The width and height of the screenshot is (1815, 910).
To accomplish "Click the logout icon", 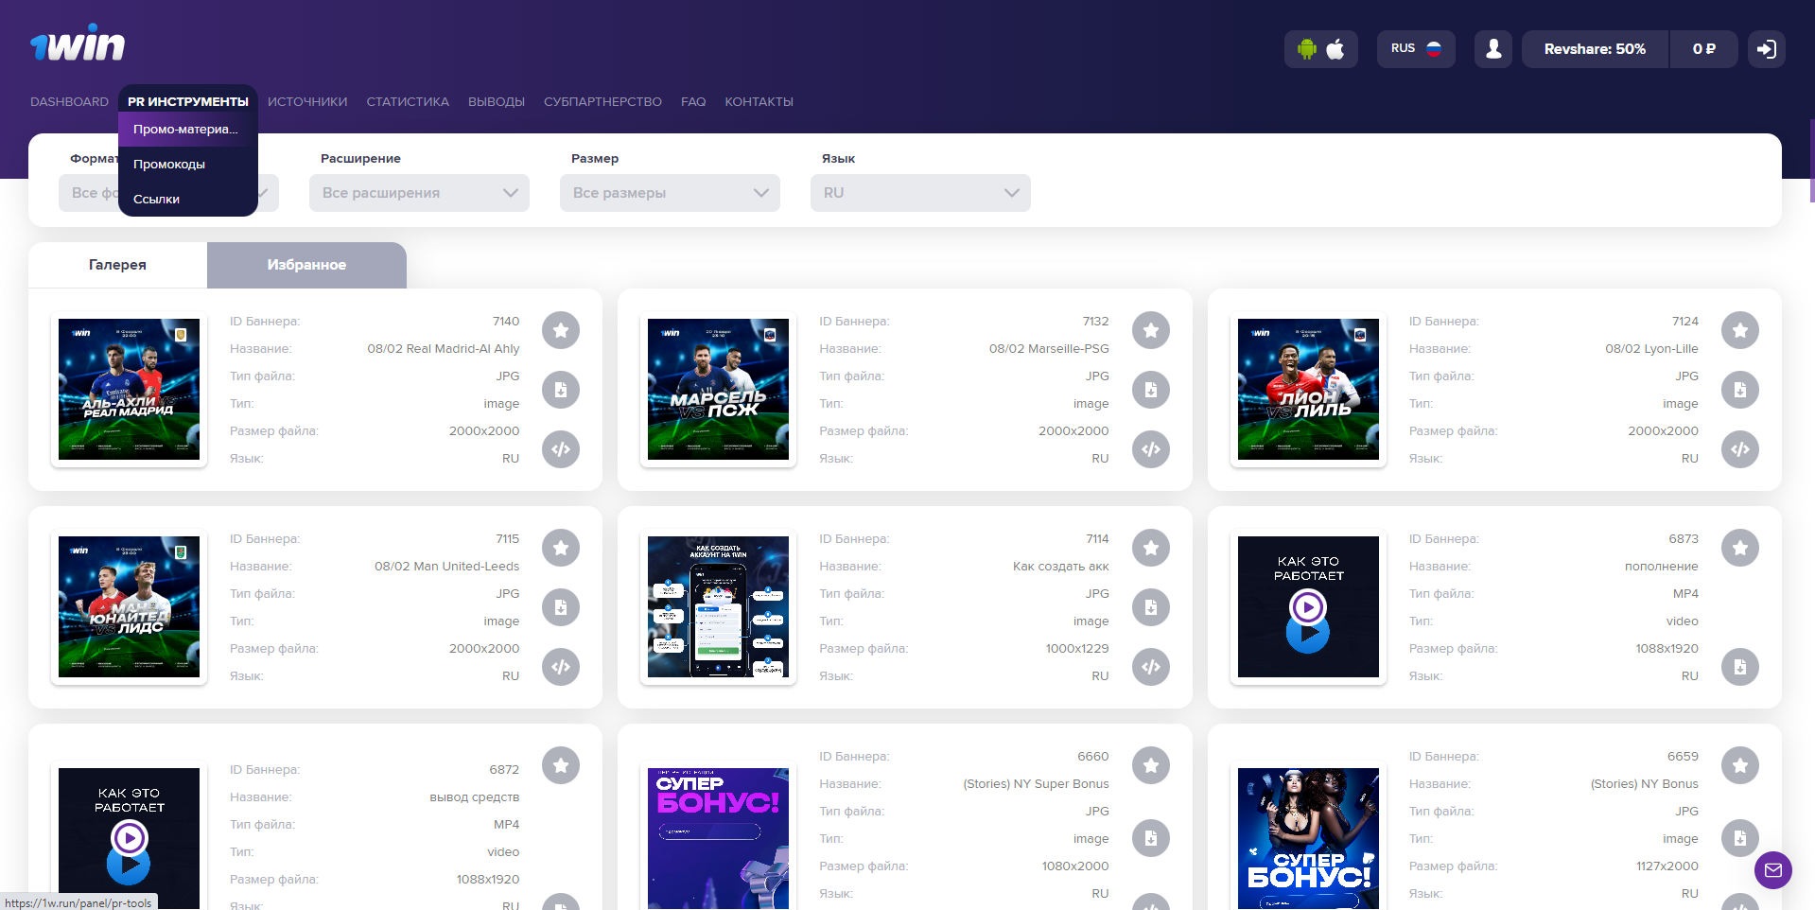I will (x=1767, y=49).
